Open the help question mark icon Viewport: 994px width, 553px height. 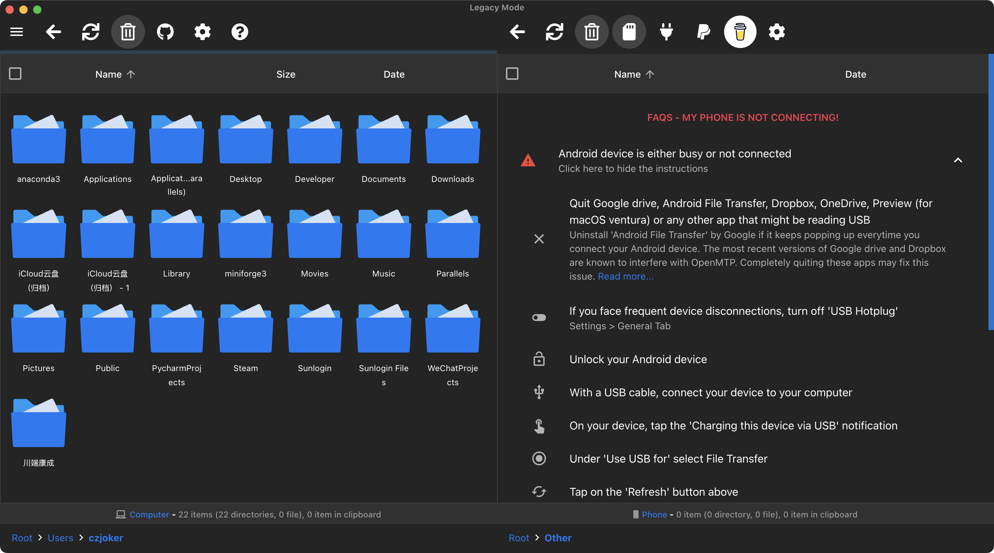click(240, 32)
